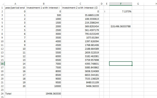Click cell showing $19,496.36333788
The height and width of the screenshot is (98, 157).
(x=121, y=26)
